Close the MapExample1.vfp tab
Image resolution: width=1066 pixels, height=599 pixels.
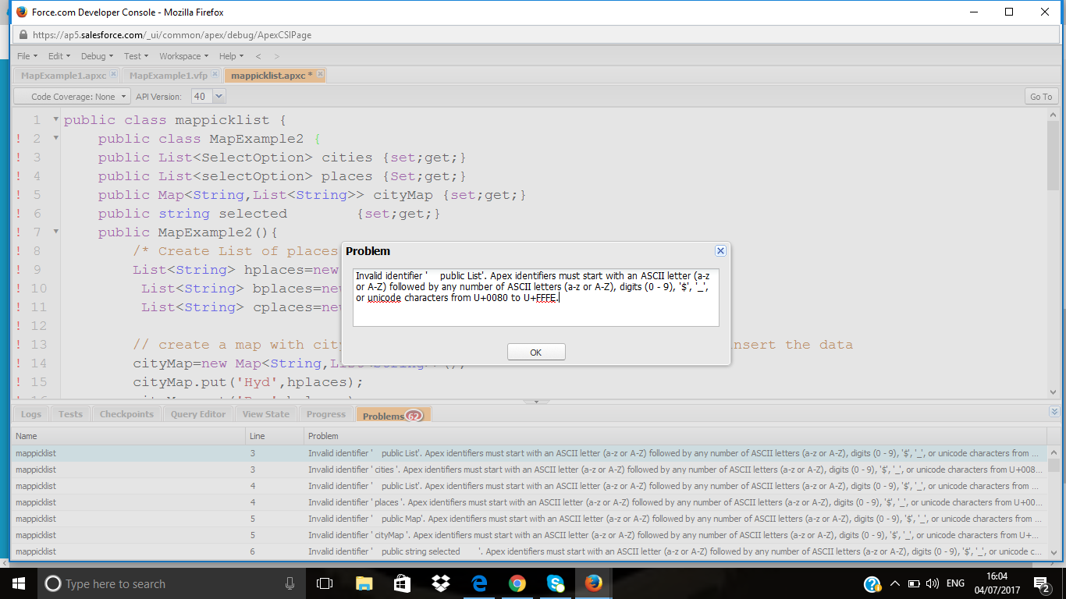pos(215,75)
